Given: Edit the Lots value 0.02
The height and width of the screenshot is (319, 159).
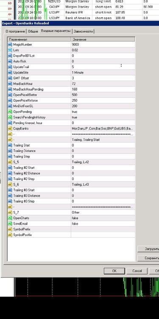Looking at the screenshot, I should point(103,50).
